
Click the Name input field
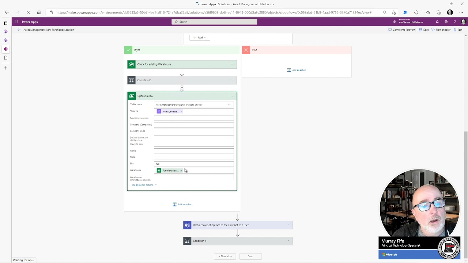[x=194, y=151]
